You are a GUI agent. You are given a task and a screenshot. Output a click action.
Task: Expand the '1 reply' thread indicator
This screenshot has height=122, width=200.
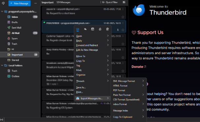tap(52, 84)
